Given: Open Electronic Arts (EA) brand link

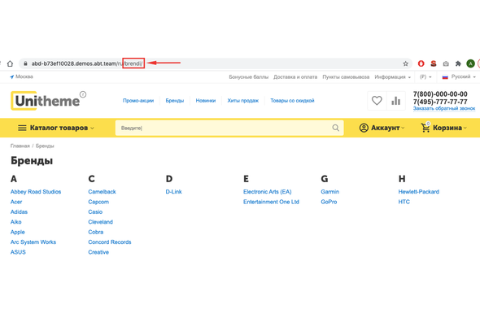Looking at the screenshot, I should point(267,192).
